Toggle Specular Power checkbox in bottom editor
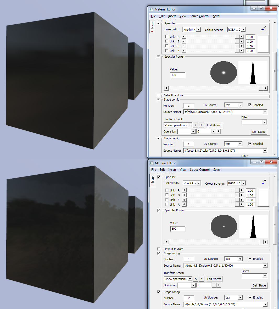Viewport: 279px width, 309px height. point(159,210)
